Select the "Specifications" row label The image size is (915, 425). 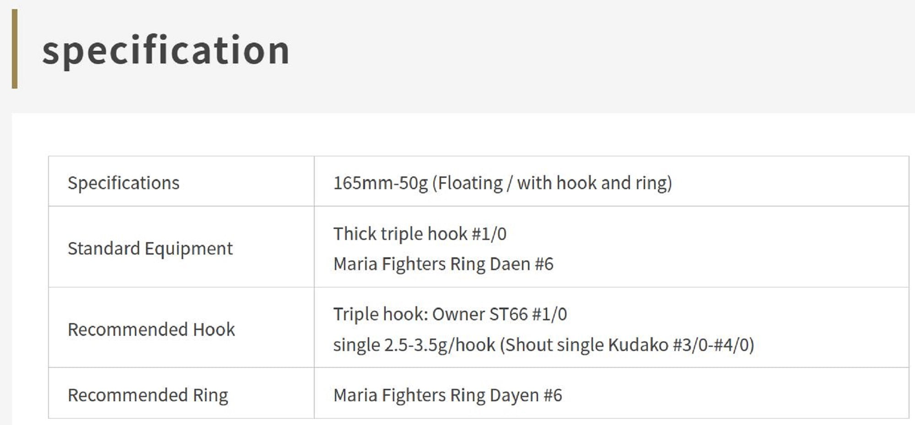(x=124, y=183)
